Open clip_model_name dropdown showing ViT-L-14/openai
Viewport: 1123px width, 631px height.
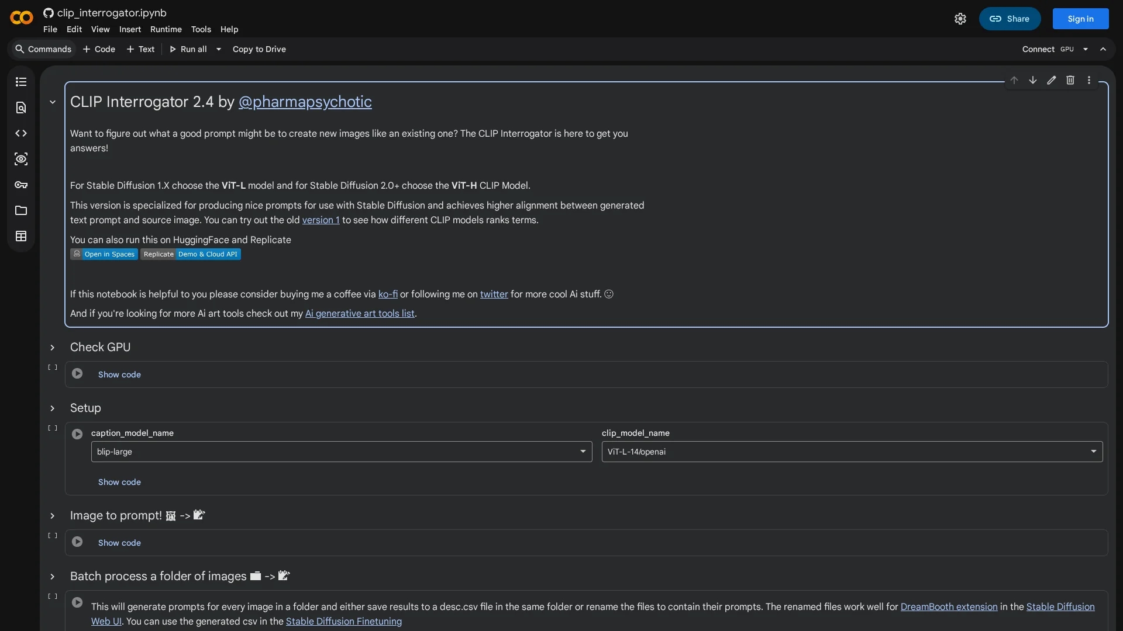[852, 452]
